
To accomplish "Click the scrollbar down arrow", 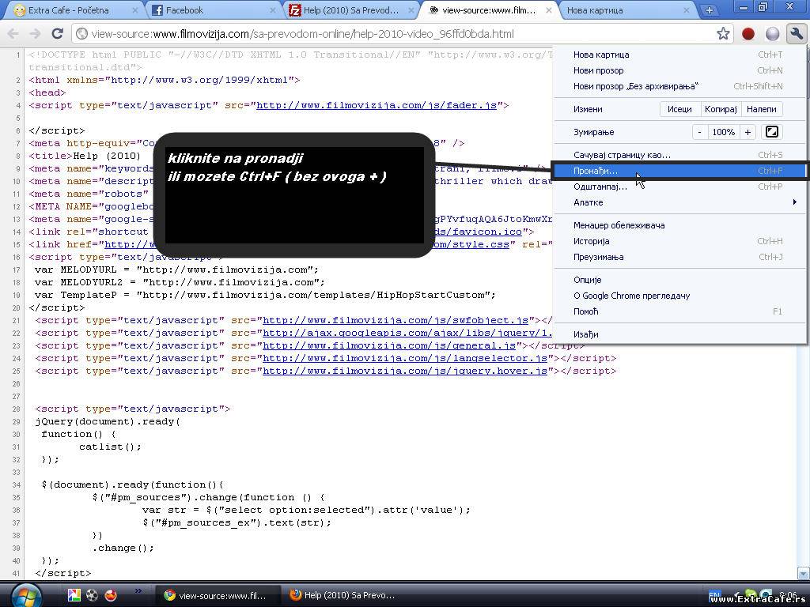I will (804, 573).
